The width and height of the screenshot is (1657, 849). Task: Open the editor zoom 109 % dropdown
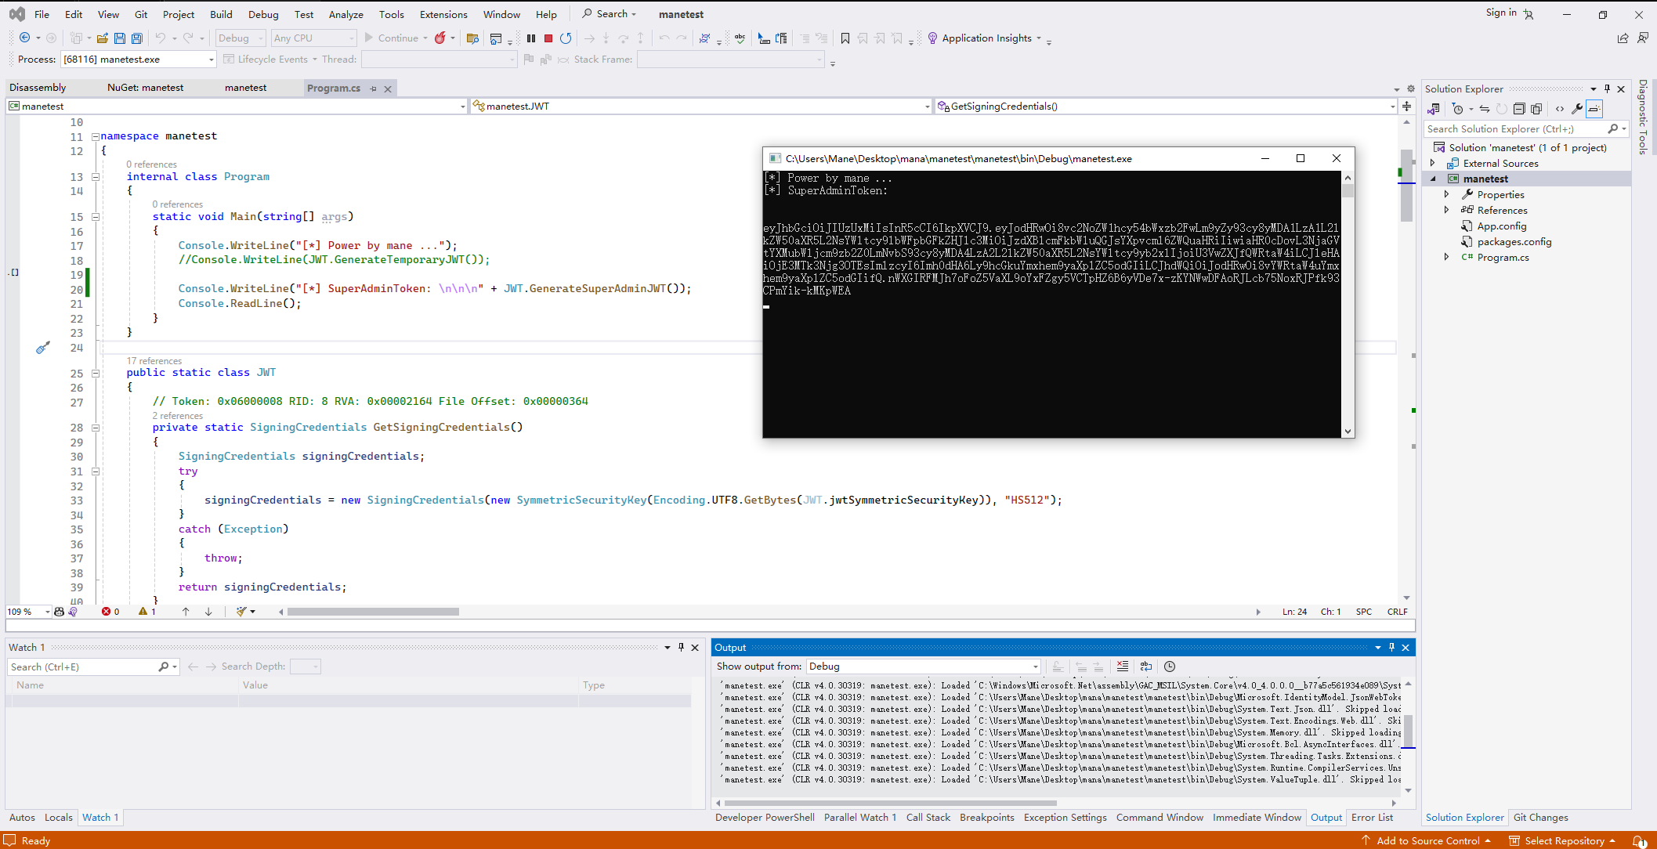tap(29, 612)
